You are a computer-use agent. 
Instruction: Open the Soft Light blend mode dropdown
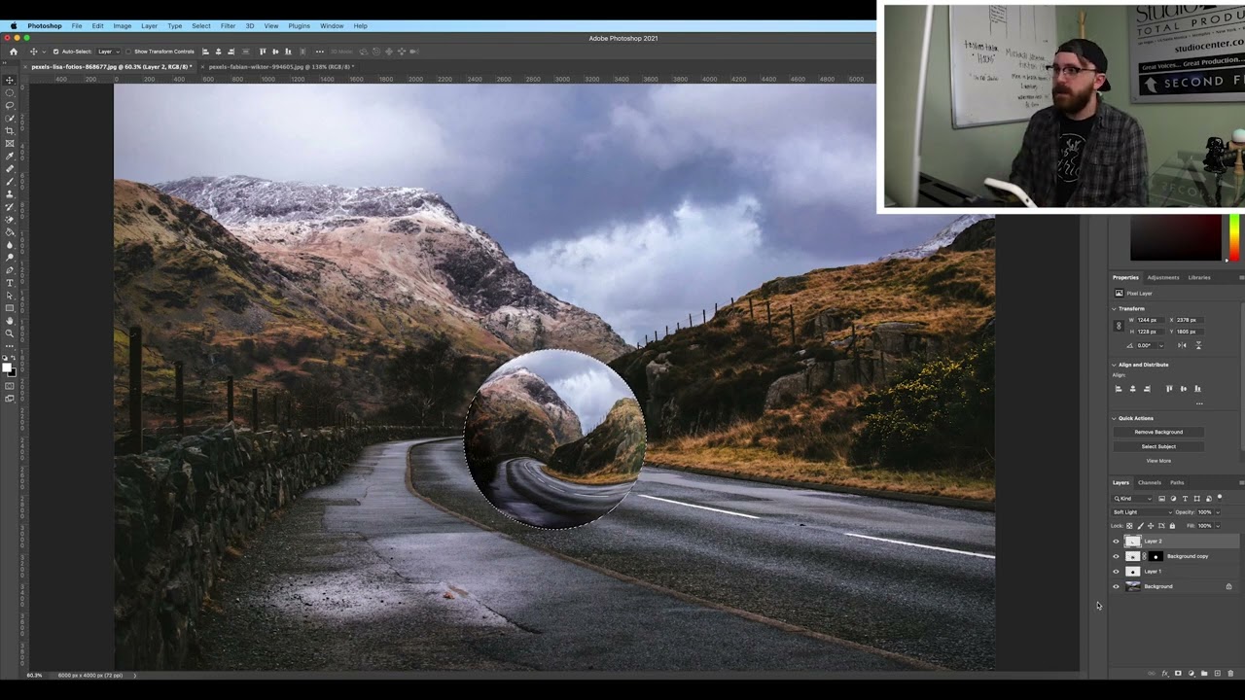click(1142, 512)
